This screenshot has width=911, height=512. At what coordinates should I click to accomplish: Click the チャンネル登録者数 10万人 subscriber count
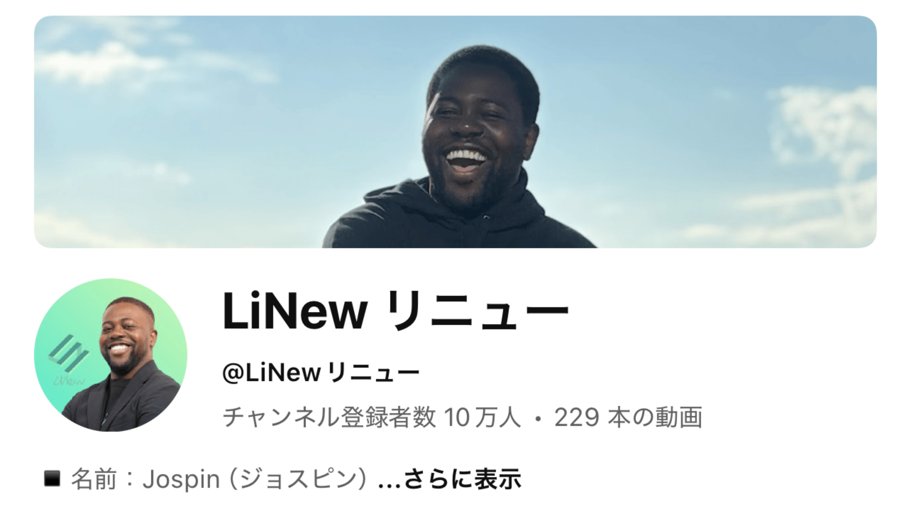pyautogui.click(x=371, y=418)
